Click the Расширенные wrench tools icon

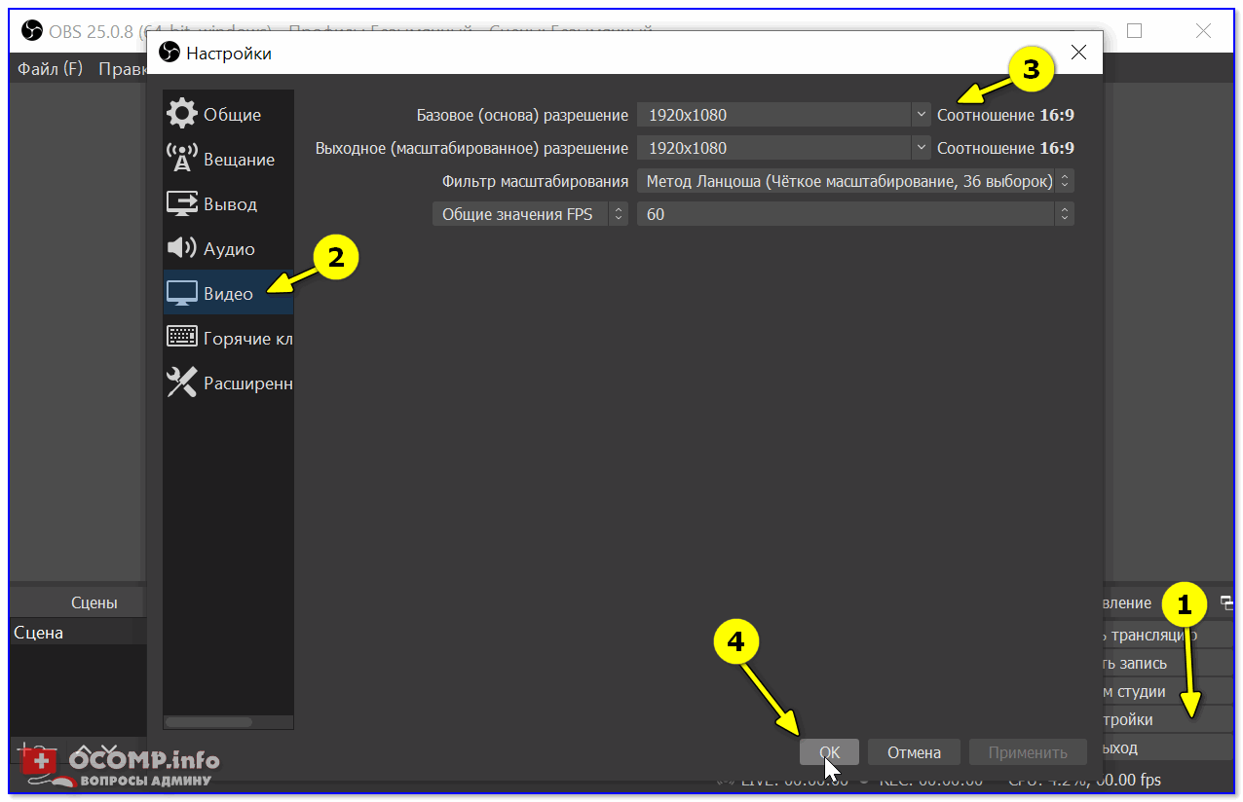pyautogui.click(x=181, y=383)
